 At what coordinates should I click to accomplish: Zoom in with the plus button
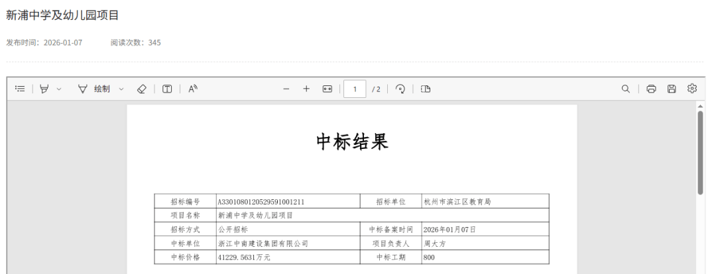[x=306, y=89]
